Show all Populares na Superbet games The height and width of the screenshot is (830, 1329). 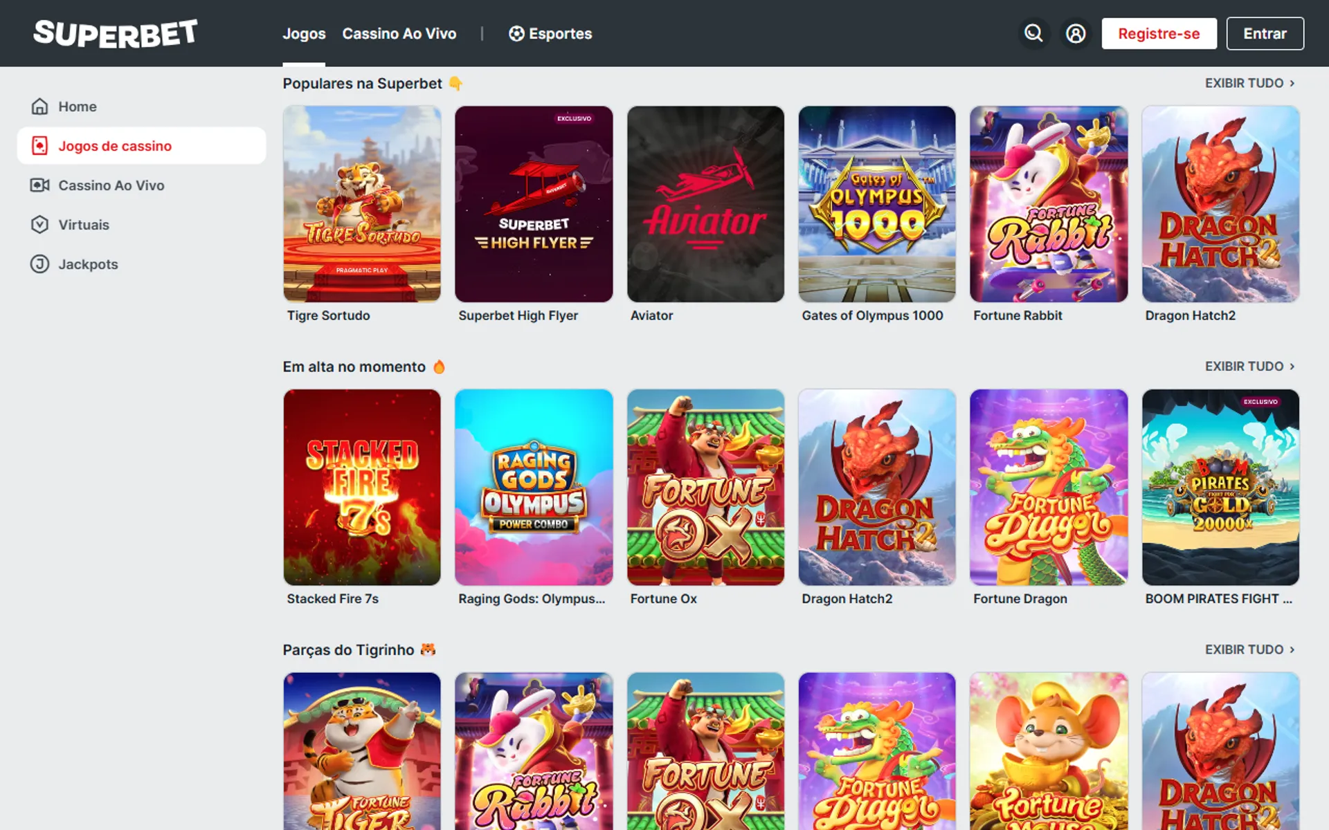tap(1250, 83)
